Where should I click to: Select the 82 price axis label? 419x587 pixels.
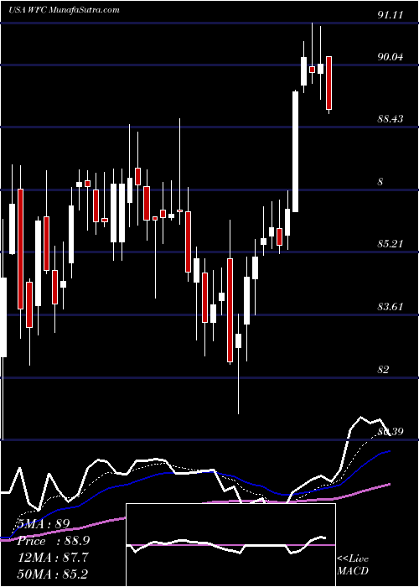click(384, 370)
